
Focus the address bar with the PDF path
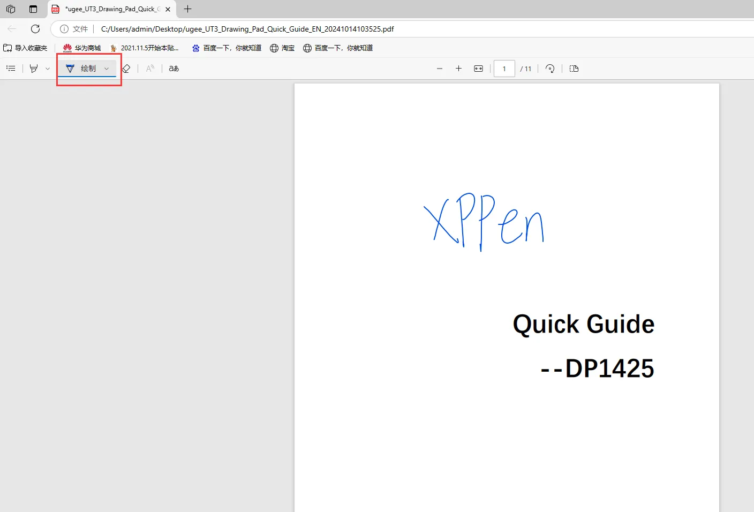pos(247,29)
